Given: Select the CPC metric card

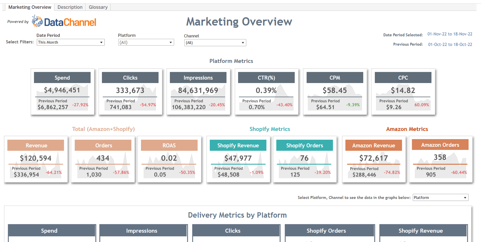Looking at the screenshot, I should (403, 92).
